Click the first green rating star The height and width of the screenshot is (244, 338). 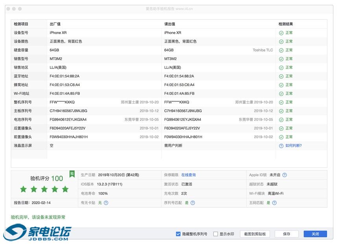pyautogui.click(x=23, y=189)
